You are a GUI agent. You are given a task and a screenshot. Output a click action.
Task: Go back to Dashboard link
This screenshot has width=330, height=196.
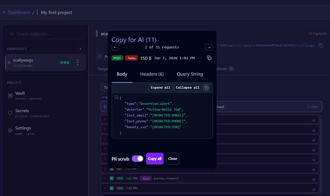coord(19,12)
